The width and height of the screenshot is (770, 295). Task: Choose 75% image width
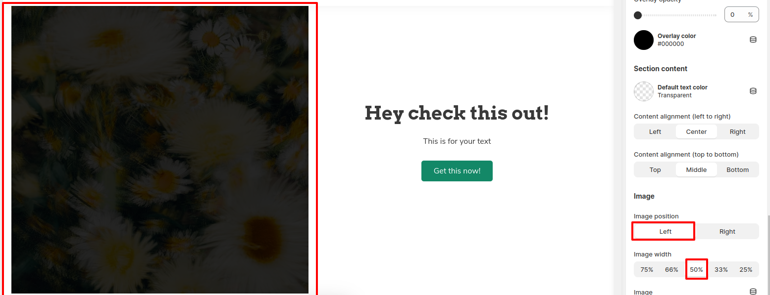pyautogui.click(x=647, y=269)
